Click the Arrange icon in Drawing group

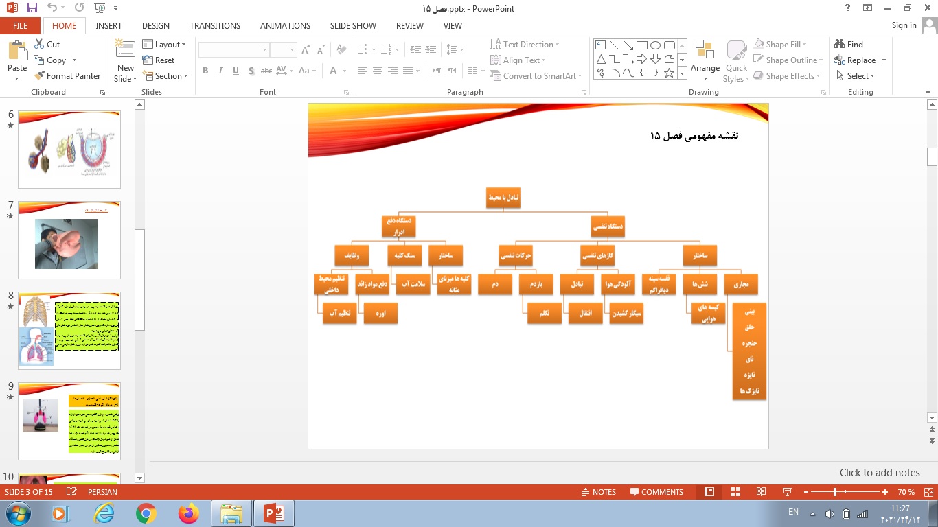705,51
